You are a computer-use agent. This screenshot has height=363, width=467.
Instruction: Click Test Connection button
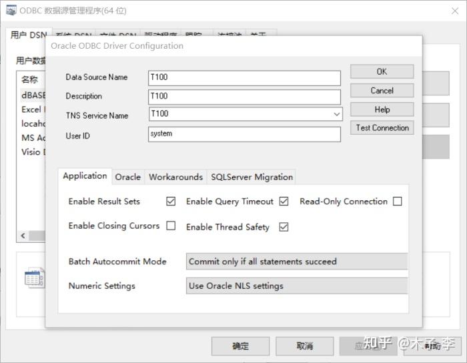click(382, 127)
